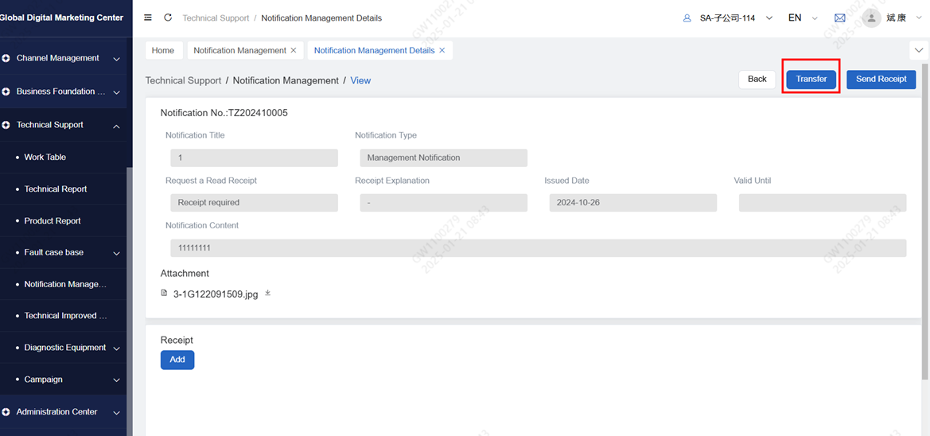
Task: Click the Notification Content field
Action: [538, 248]
